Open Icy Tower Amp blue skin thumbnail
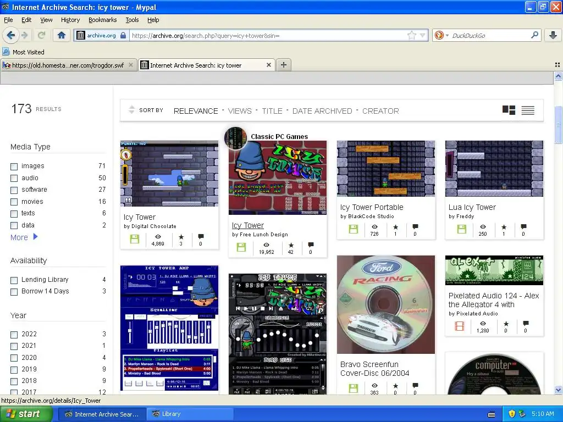This screenshot has height=422, width=563. point(169,328)
